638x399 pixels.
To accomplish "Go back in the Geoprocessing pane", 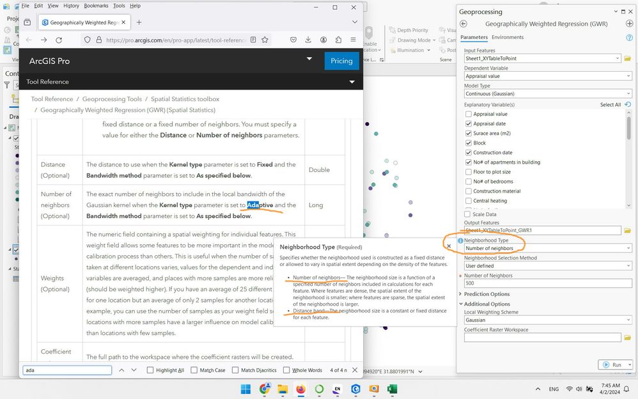I will [x=463, y=24].
